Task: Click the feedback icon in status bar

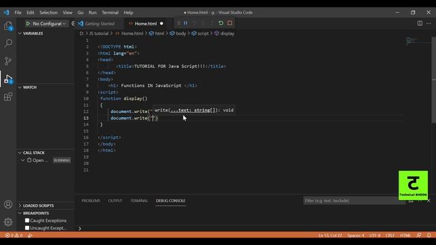Action: (419, 235)
